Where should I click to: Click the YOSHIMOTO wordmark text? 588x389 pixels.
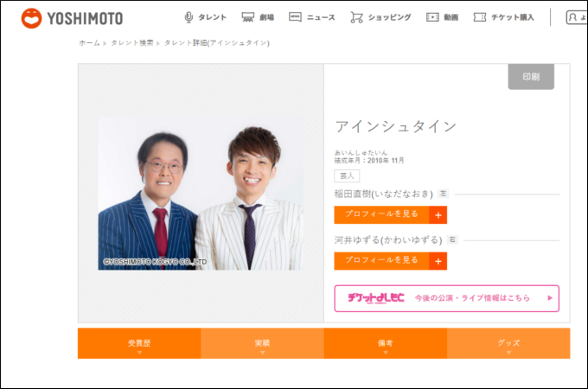tap(85, 18)
